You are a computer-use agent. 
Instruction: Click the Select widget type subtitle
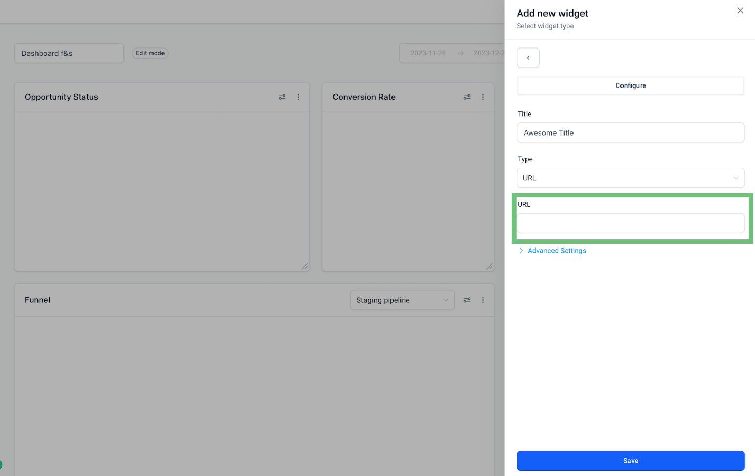(x=545, y=26)
